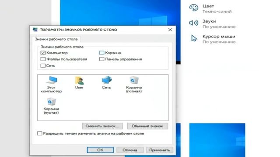Close the desktop icon settings dialog

(170, 30)
